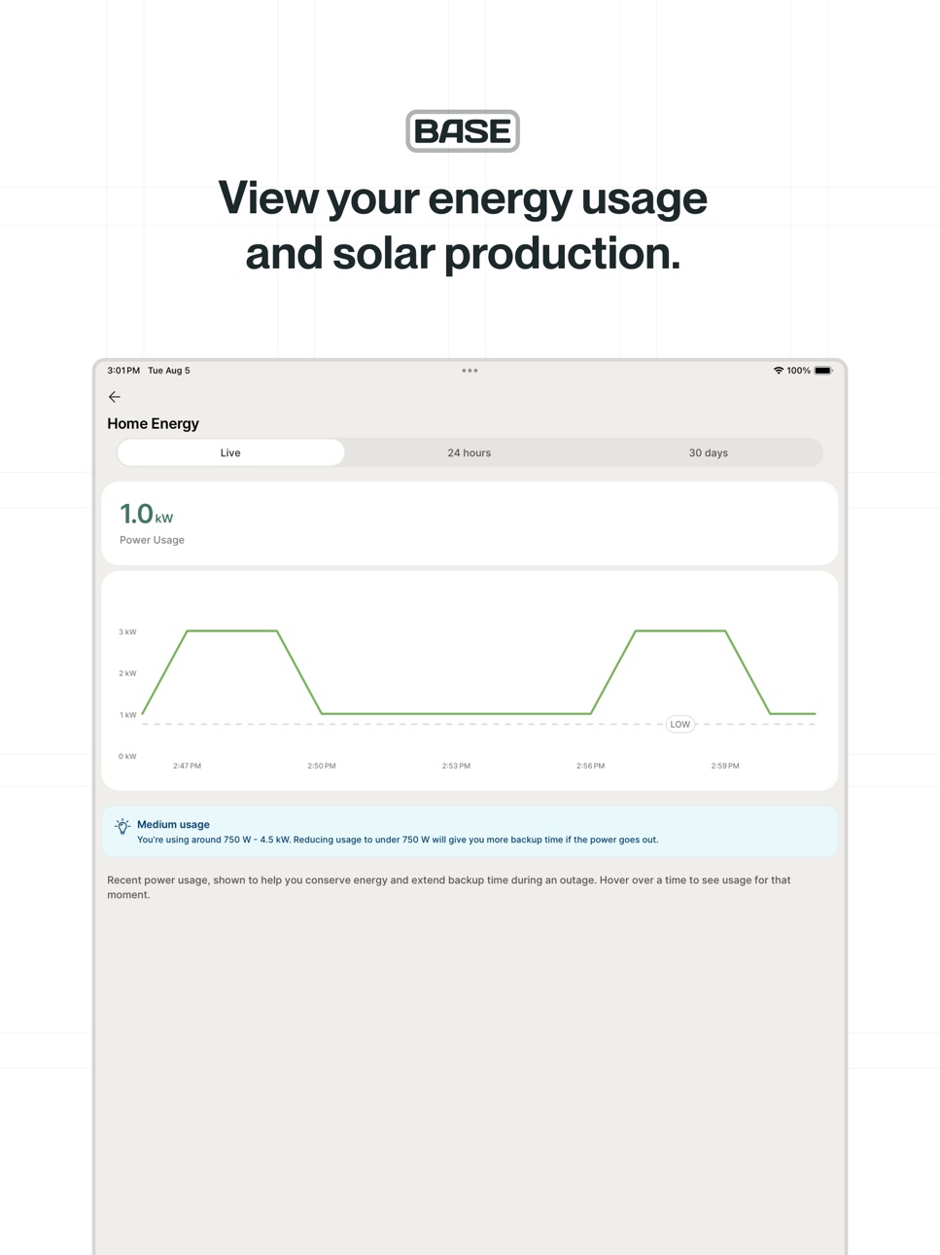Tap the 2:53 PM axis label
Screen dimensions: 940x1255
456,766
